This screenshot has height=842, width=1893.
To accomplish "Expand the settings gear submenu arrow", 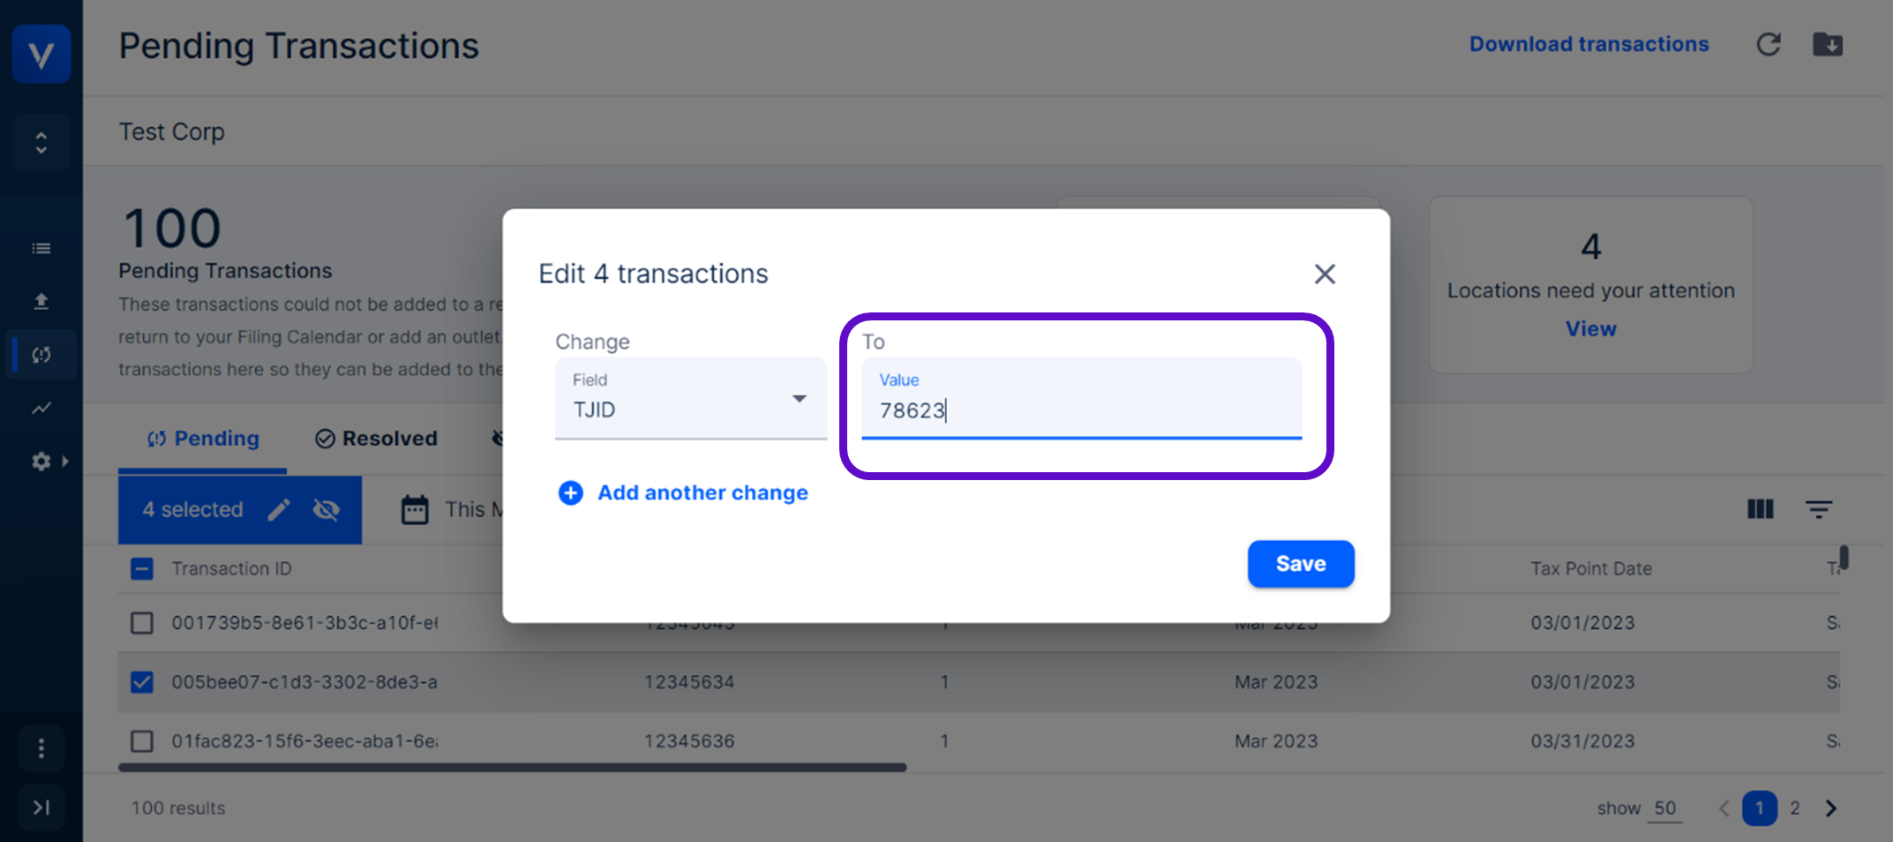I will click(64, 461).
